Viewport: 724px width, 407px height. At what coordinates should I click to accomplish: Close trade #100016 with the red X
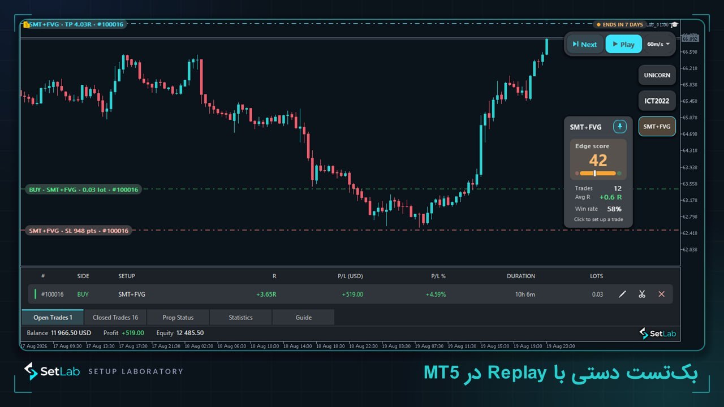pos(661,294)
